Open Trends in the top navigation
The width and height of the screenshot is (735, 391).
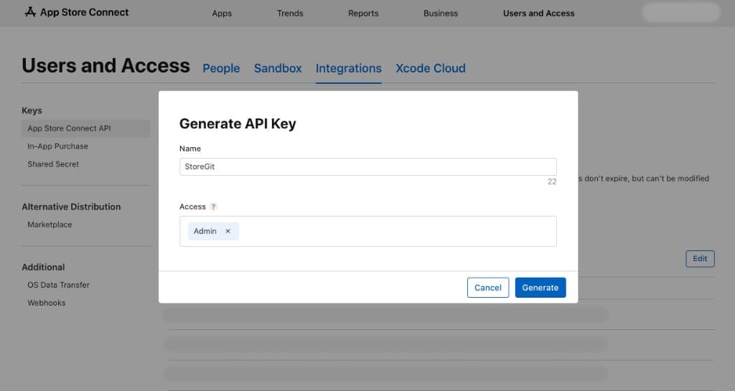coord(290,13)
